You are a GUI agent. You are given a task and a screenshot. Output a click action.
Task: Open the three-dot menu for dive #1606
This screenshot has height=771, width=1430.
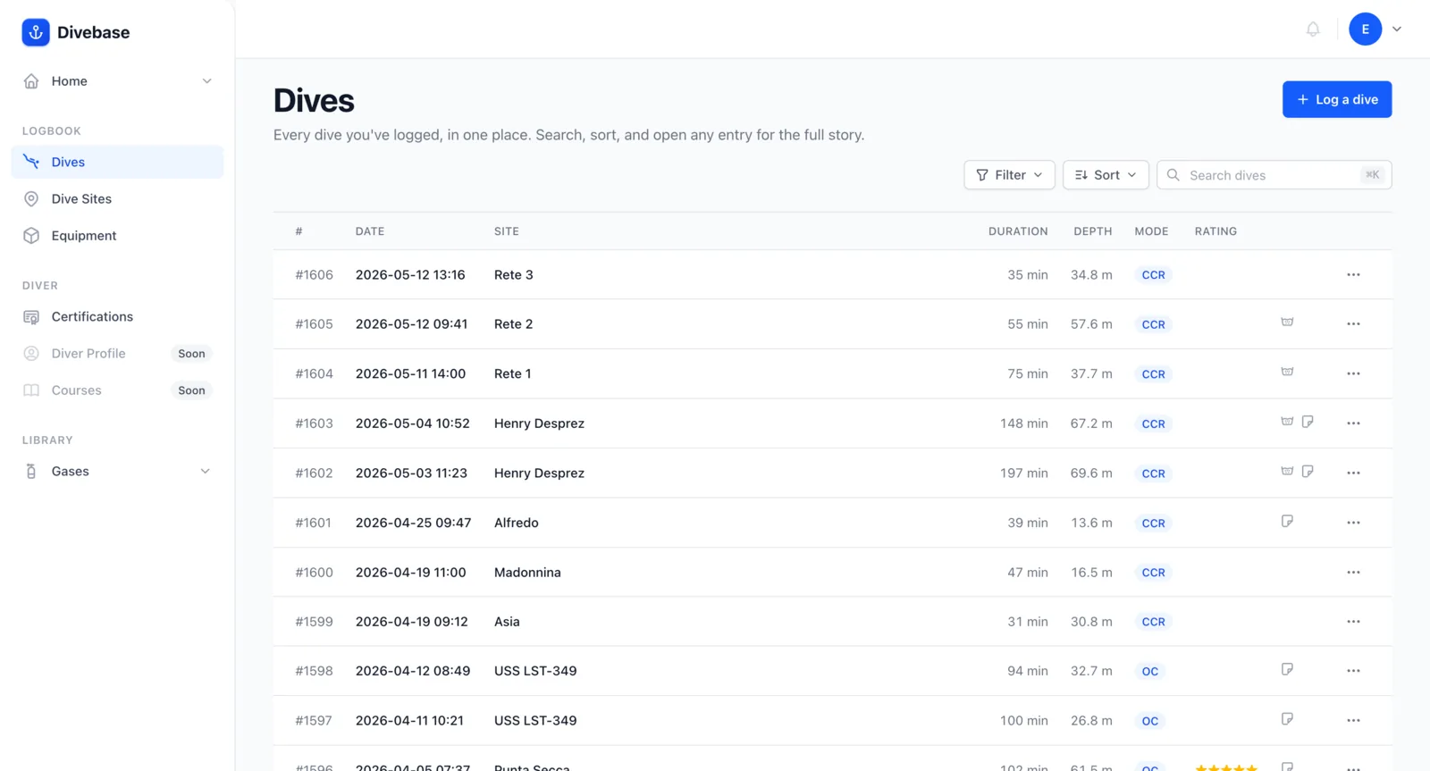1353,275
